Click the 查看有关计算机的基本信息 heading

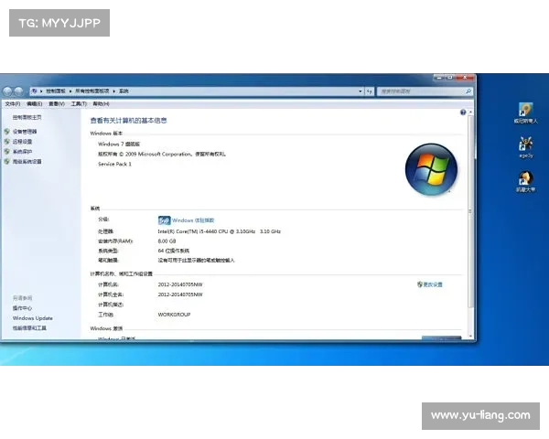point(128,121)
